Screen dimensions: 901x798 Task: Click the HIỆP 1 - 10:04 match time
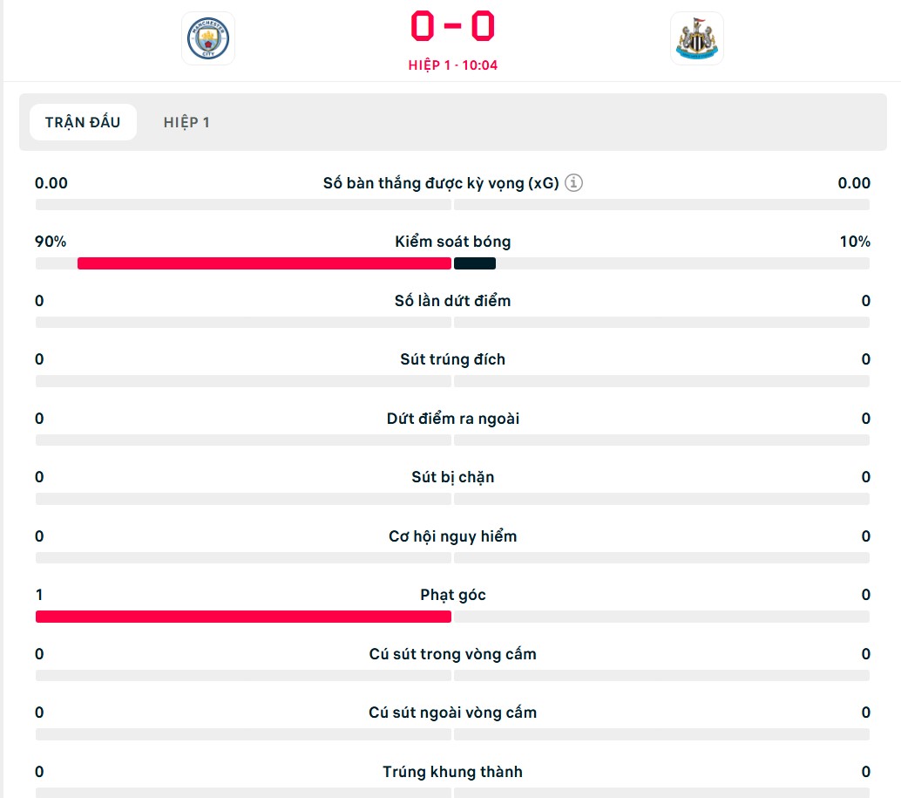pos(453,65)
